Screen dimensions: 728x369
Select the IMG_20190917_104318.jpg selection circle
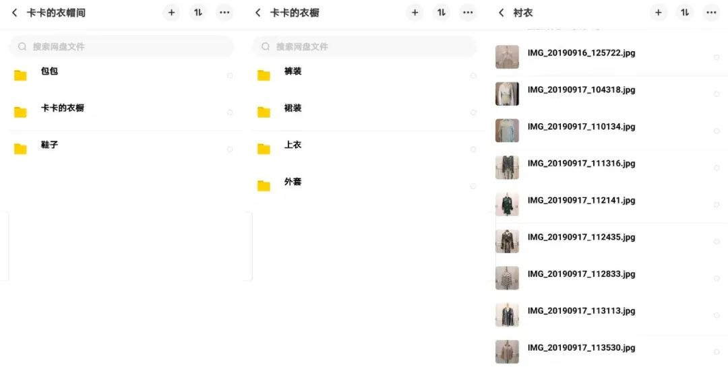717,94
